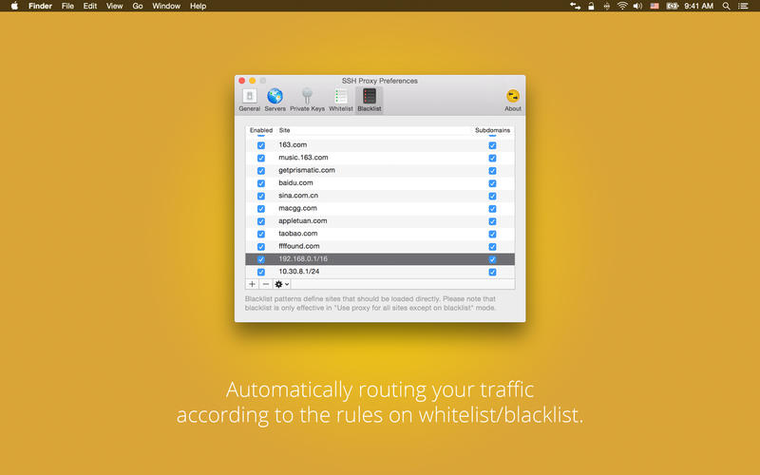Screen dimensions: 760x475
Task: Remove selected site with minus icon
Action: point(265,284)
